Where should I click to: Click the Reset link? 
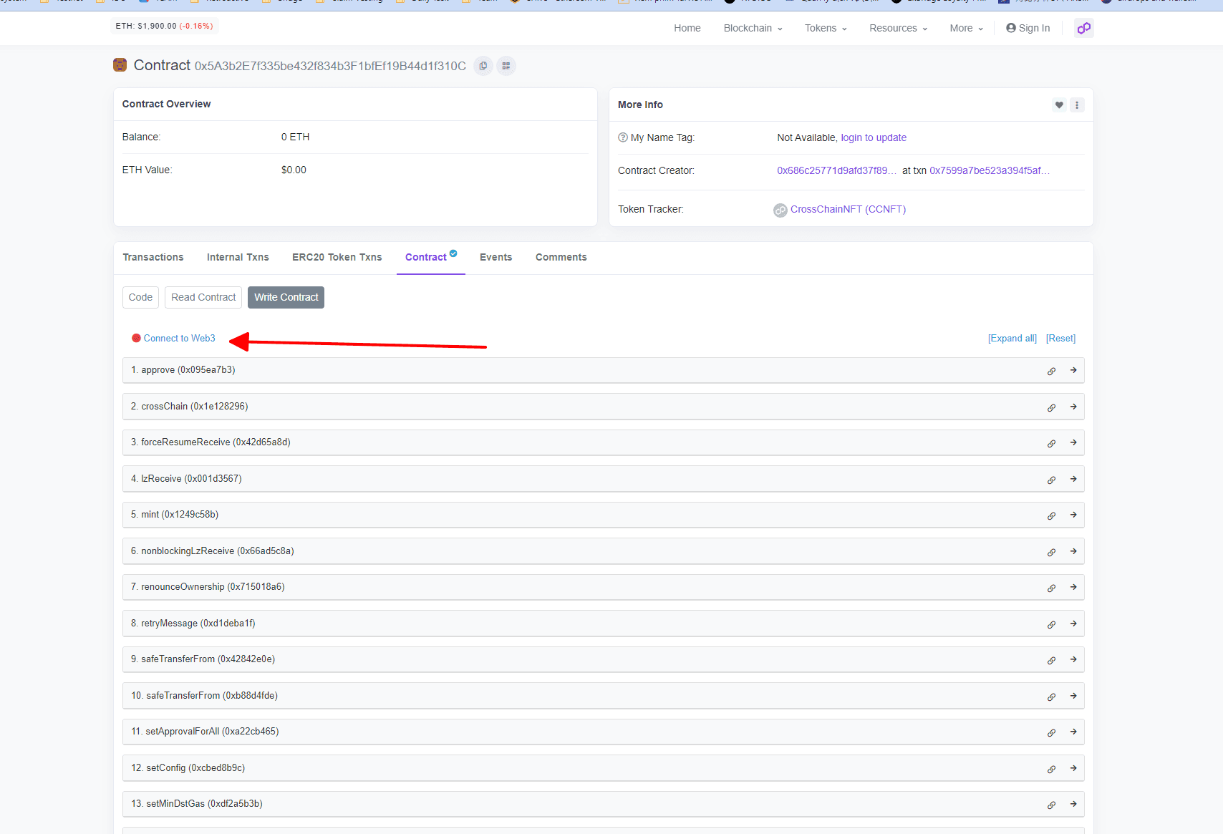pos(1061,339)
